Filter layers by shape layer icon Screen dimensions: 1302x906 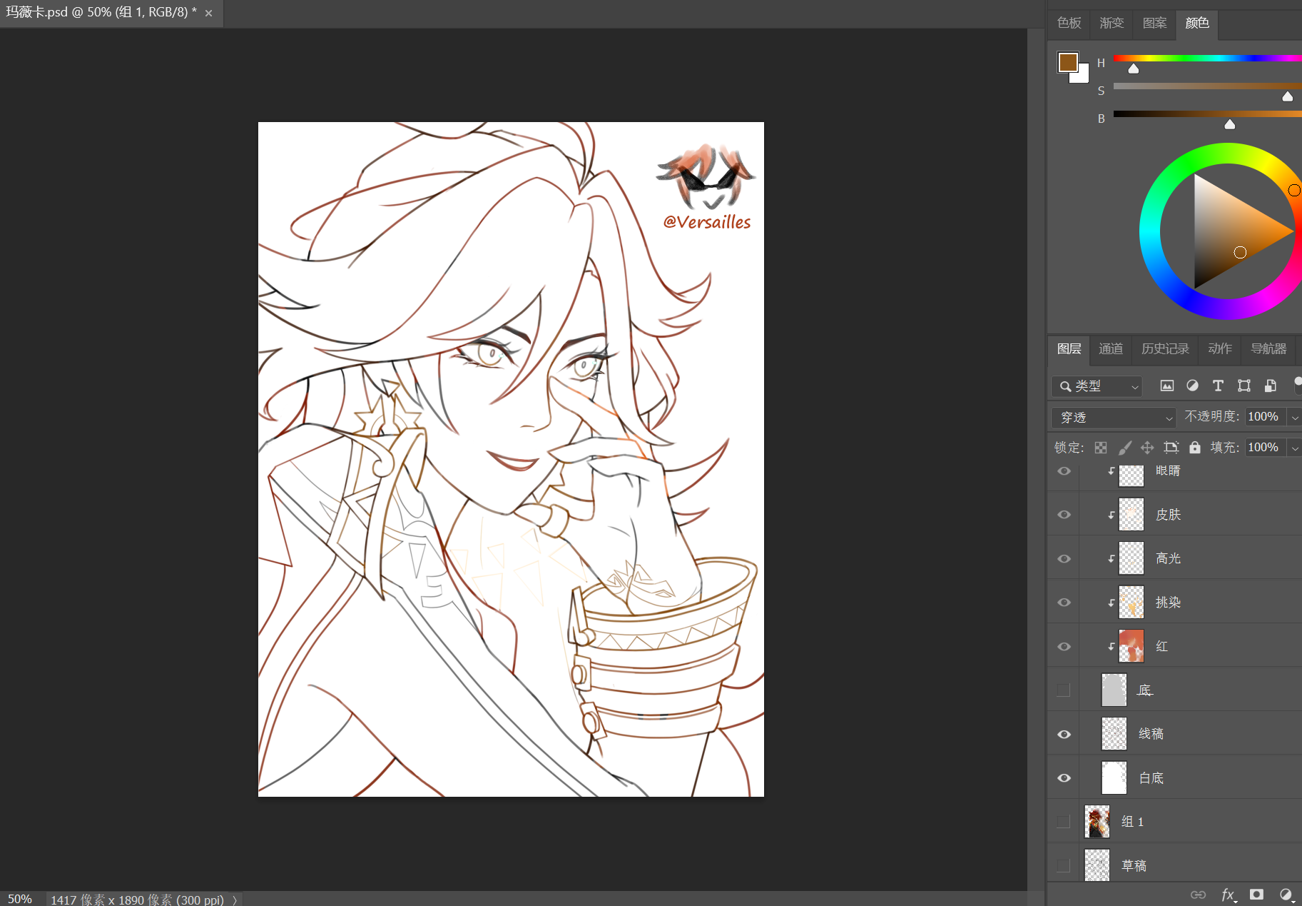[x=1244, y=386]
